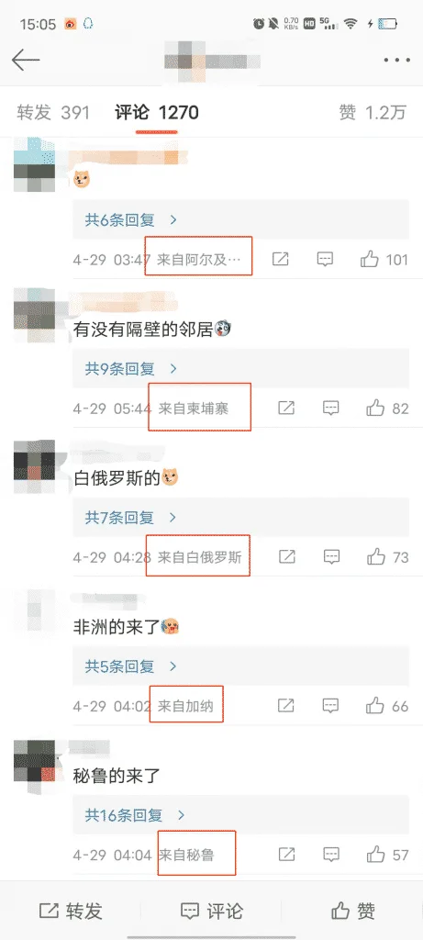Tap the back arrow icon

(x=25, y=60)
